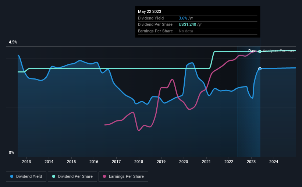Click the US$1.240 dividend per share value
This screenshot has width=302, height=187.
[x=187, y=25]
